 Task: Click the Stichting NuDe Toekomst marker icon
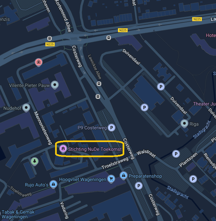pos(63,148)
